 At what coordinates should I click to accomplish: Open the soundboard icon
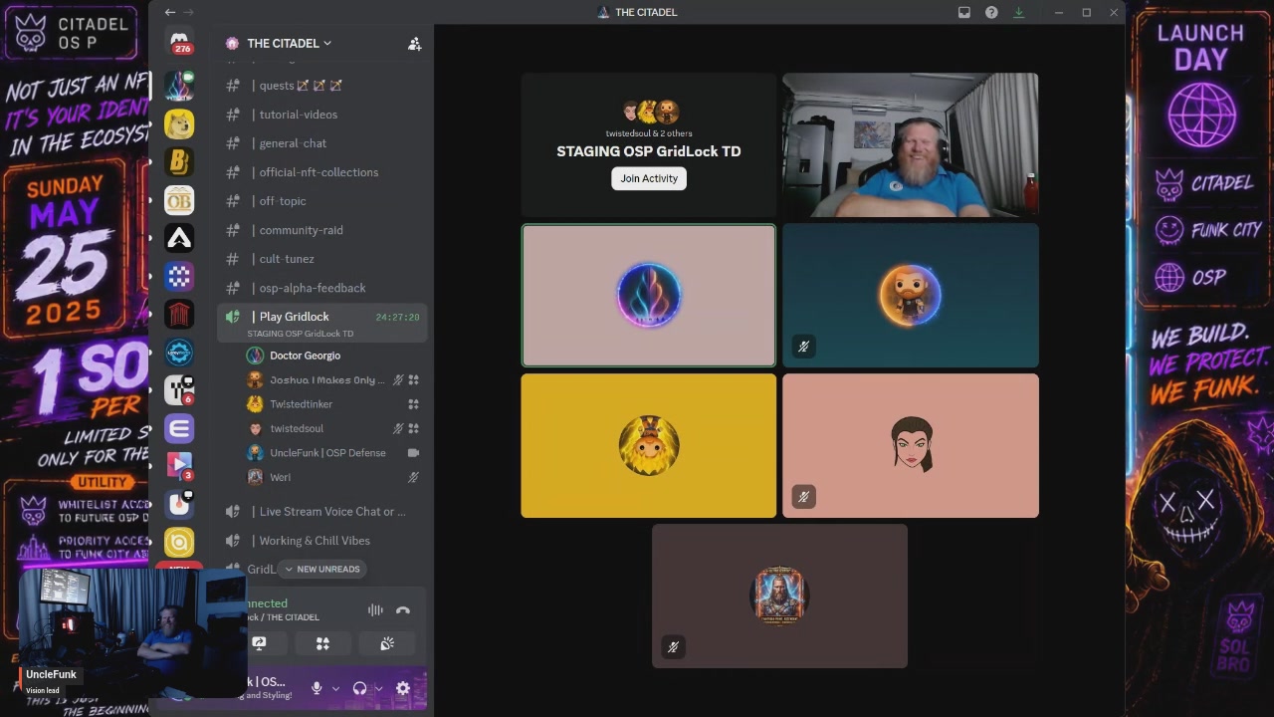(387, 644)
